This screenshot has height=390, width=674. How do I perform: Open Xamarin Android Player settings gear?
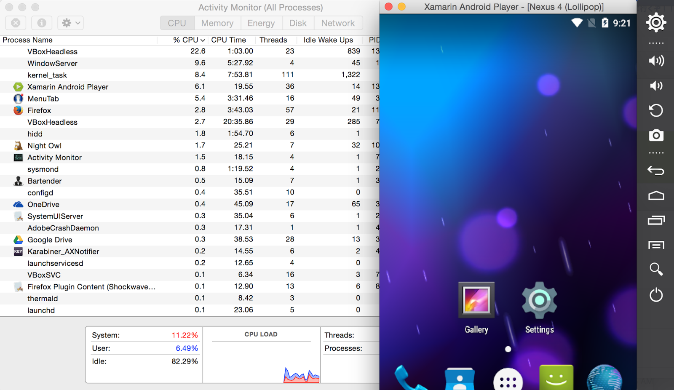[656, 22]
